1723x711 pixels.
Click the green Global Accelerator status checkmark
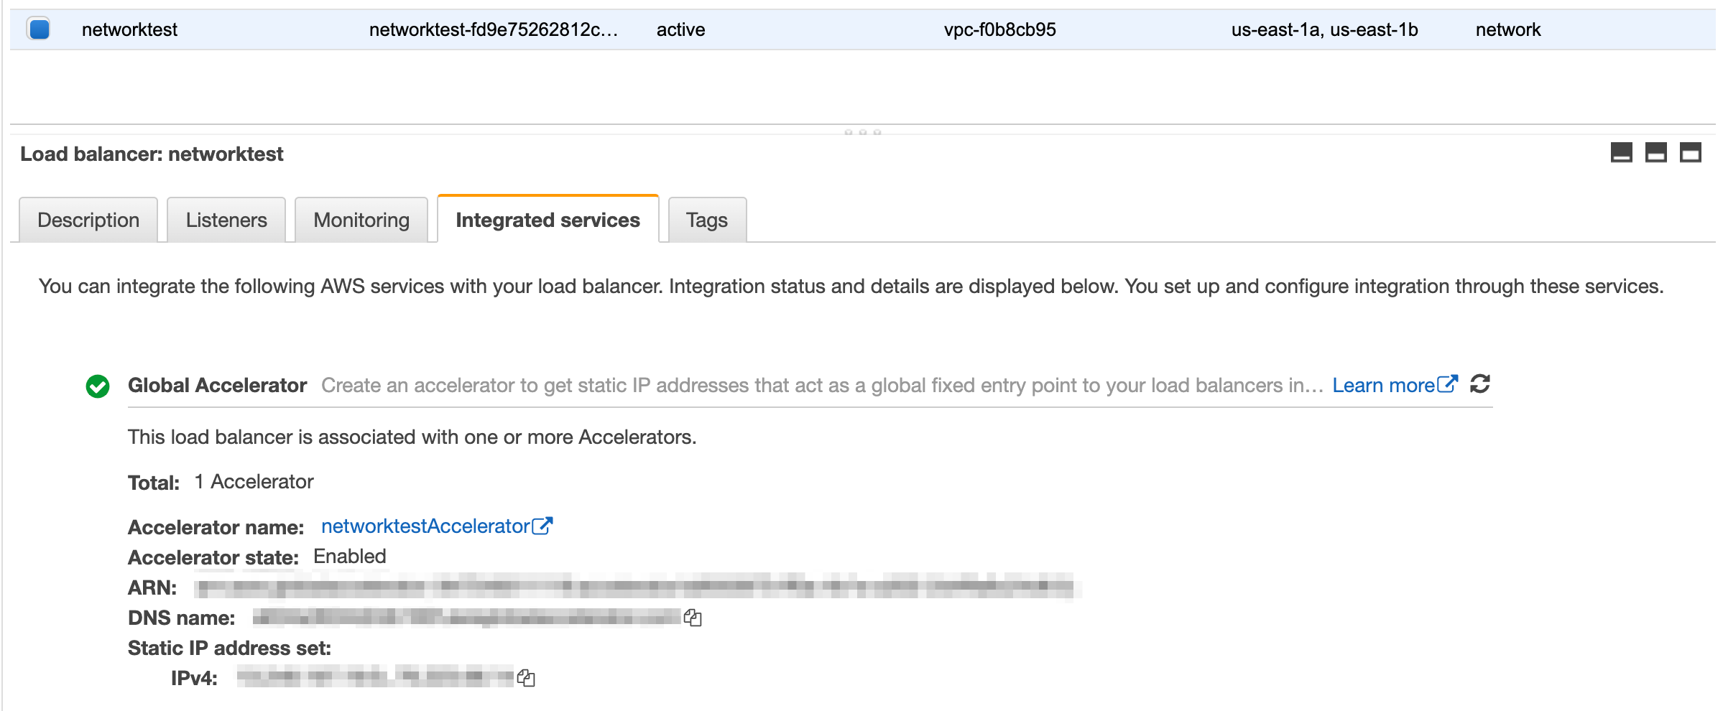(x=98, y=386)
